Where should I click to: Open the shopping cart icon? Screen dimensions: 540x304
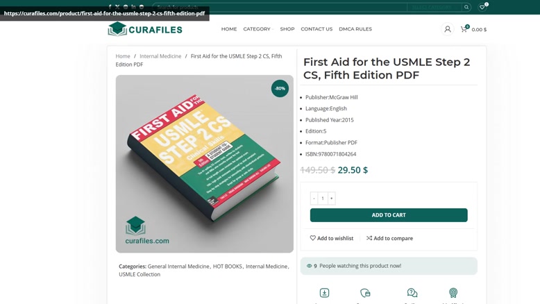point(464,29)
